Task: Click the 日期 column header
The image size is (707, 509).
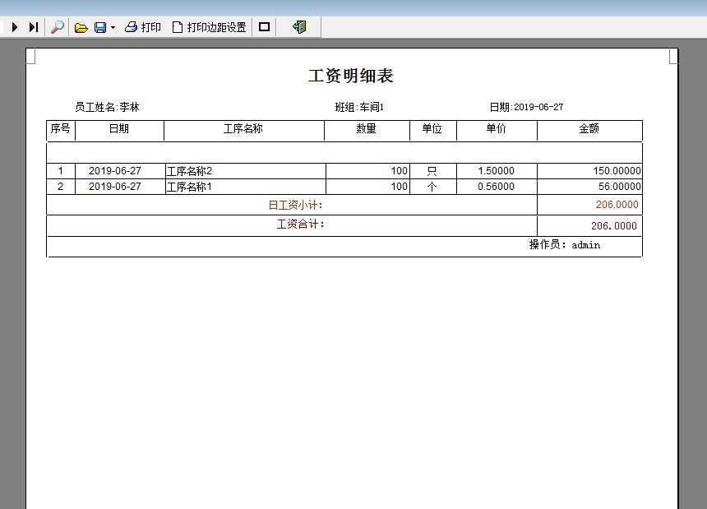Action: 119,129
